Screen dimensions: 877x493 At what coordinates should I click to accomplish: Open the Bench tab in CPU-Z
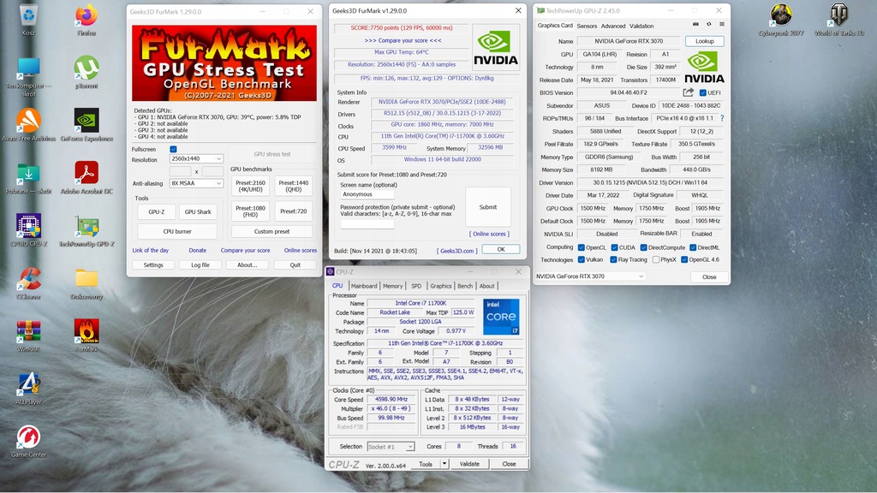pyautogui.click(x=465, y=286)
